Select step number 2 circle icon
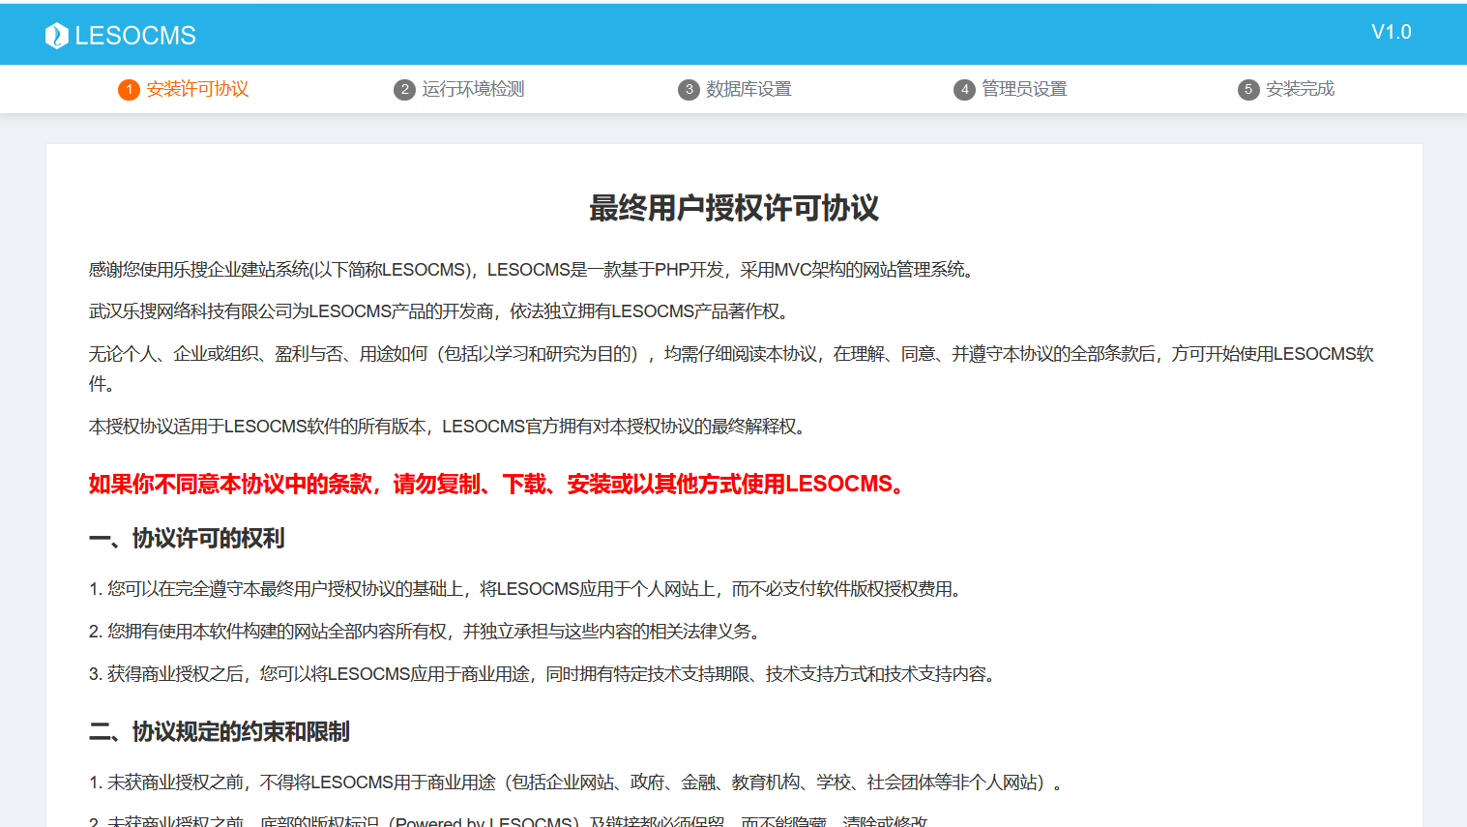 coord(404,90)
